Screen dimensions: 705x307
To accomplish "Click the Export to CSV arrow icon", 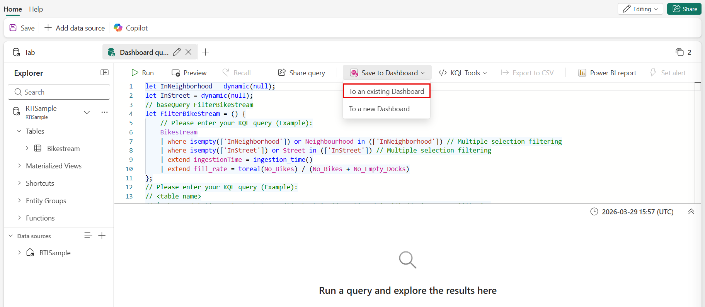I will (505, 73).
